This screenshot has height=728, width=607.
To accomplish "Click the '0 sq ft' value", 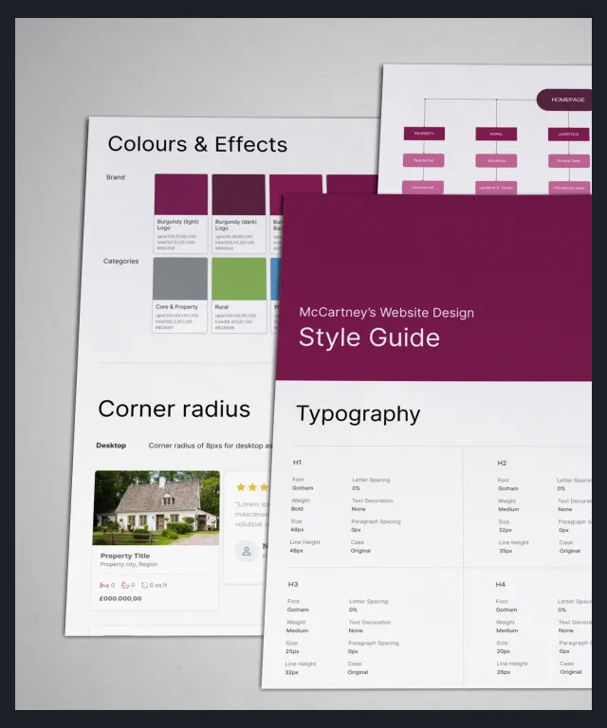I will click(158, 585).
